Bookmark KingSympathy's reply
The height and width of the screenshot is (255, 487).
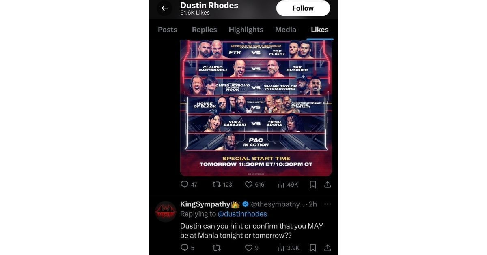(313, 248)
